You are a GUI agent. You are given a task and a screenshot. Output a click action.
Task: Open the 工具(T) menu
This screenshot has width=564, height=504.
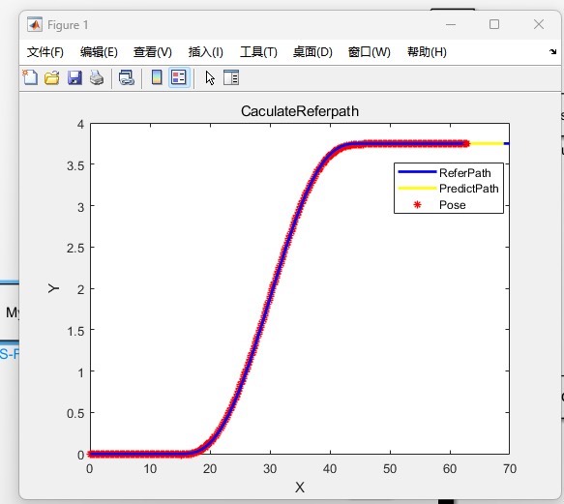point(258,52)
